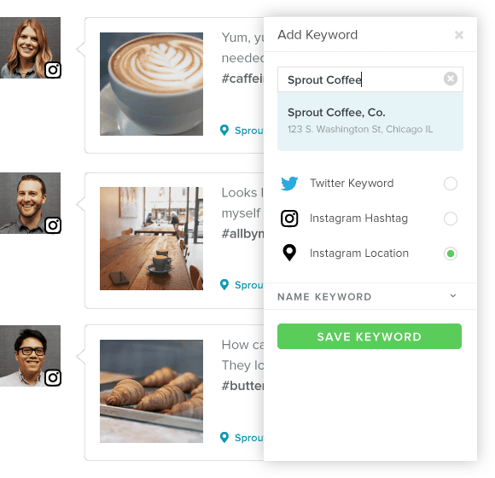Open the latte art photo thumbnail
The image size is (495, 478).
click(x=152, y=84)
